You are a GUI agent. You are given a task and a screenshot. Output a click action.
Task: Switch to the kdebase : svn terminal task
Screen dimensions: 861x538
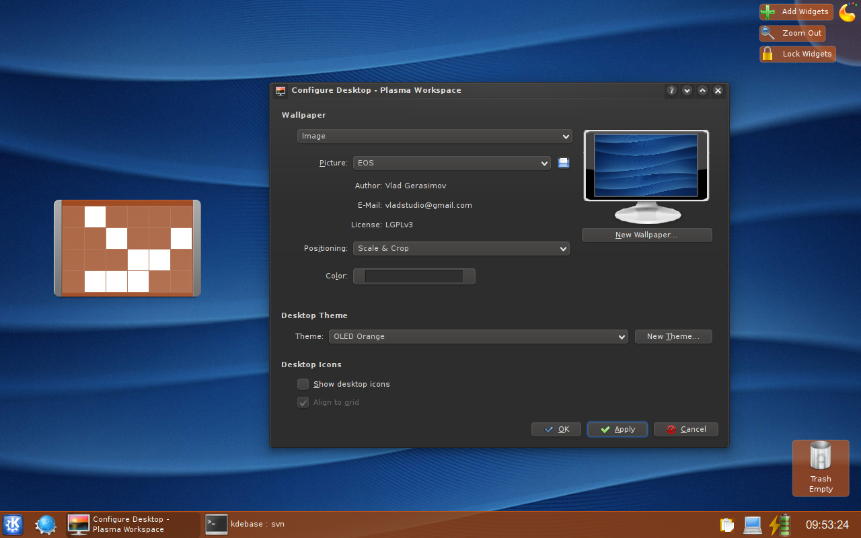coord(245,524)
